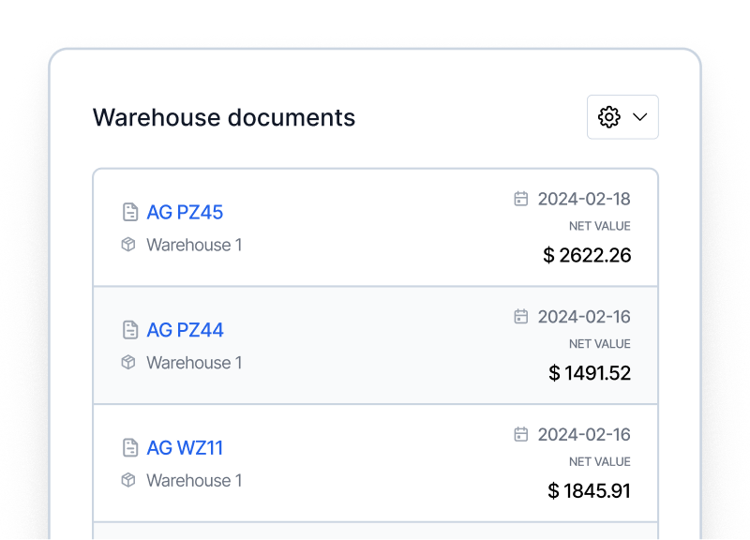
Task: Click the document icon beside AG WZ11
Action: tap(130, 448)
